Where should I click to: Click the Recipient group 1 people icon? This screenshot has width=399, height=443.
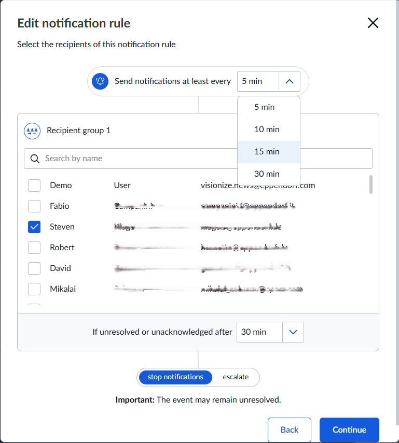(x=32, y=131)
